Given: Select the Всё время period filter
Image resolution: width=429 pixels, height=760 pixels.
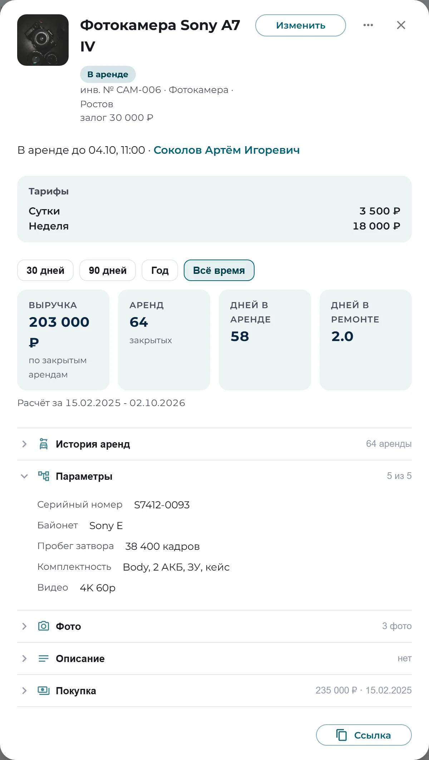Looking at the screenshot, I should pyautogui.click(x=219, y=270).
